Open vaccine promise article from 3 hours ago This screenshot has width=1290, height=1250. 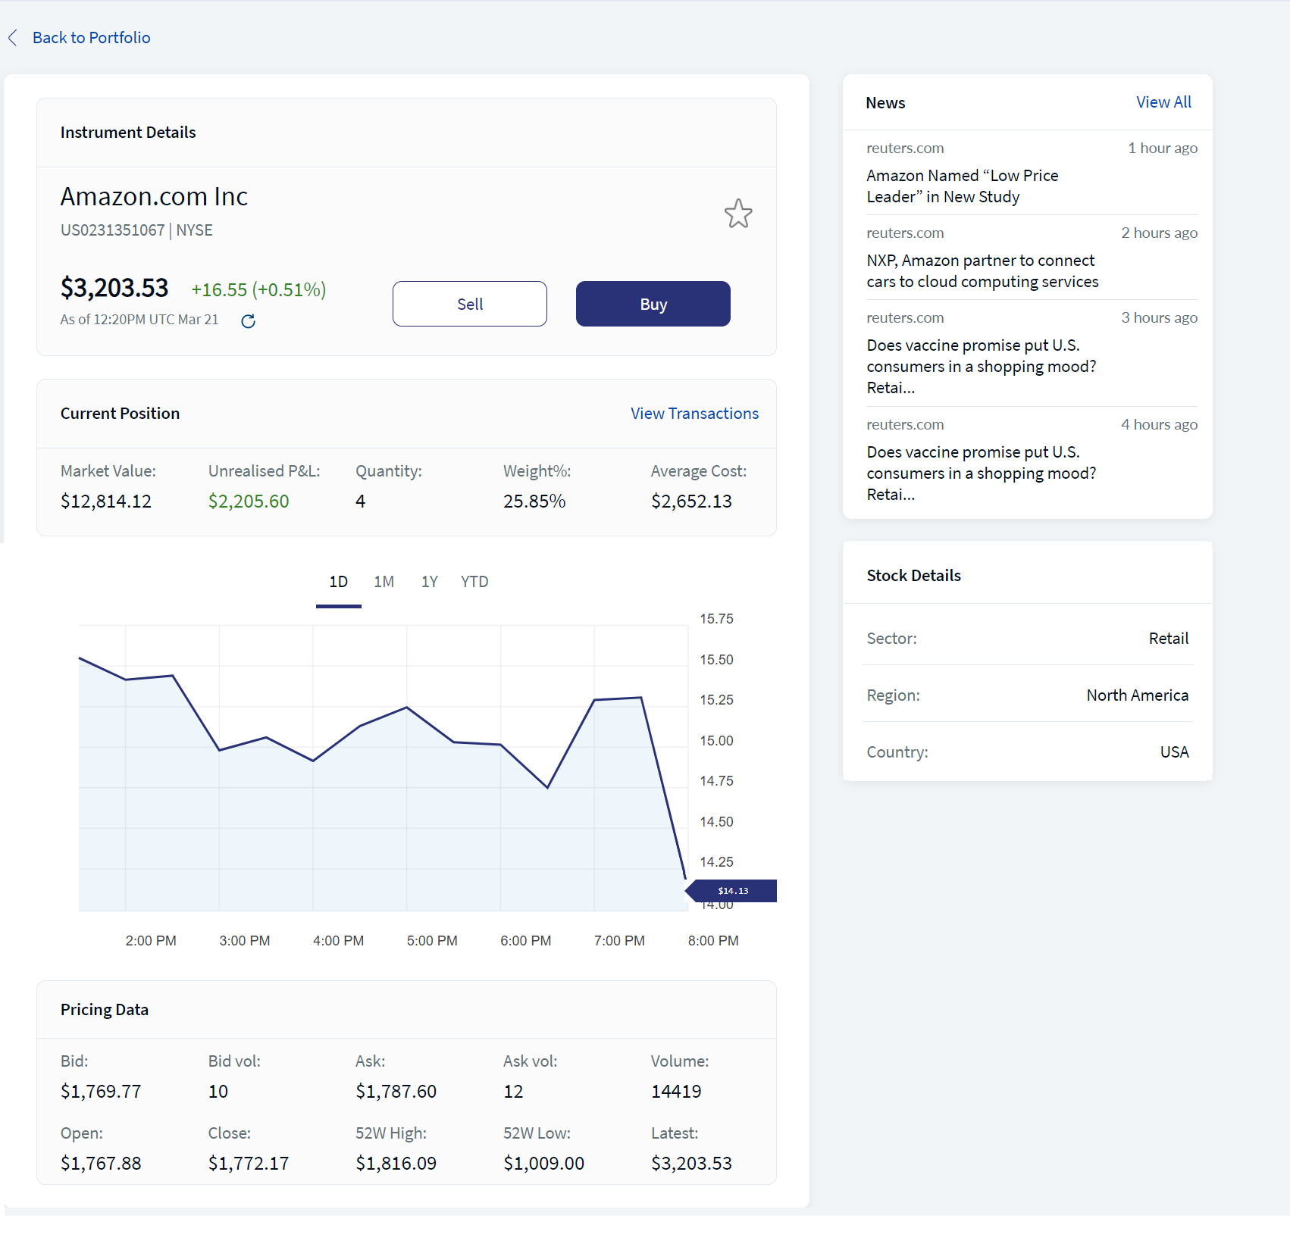pos(982,367)
